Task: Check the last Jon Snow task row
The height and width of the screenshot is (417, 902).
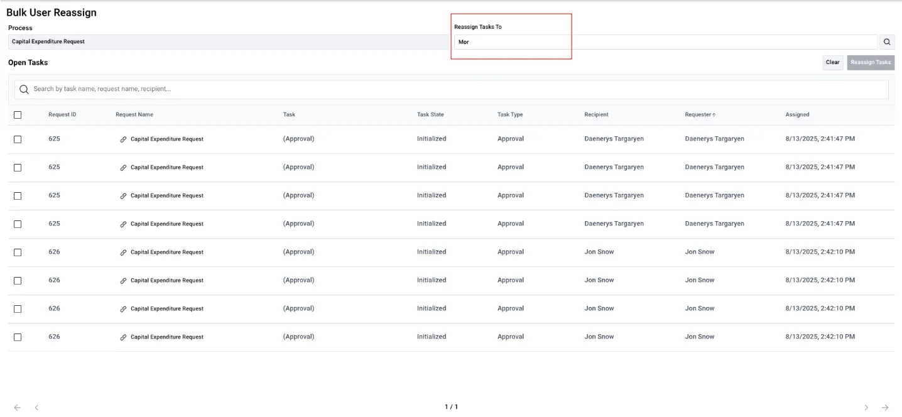Action: [x=18, y=337]
